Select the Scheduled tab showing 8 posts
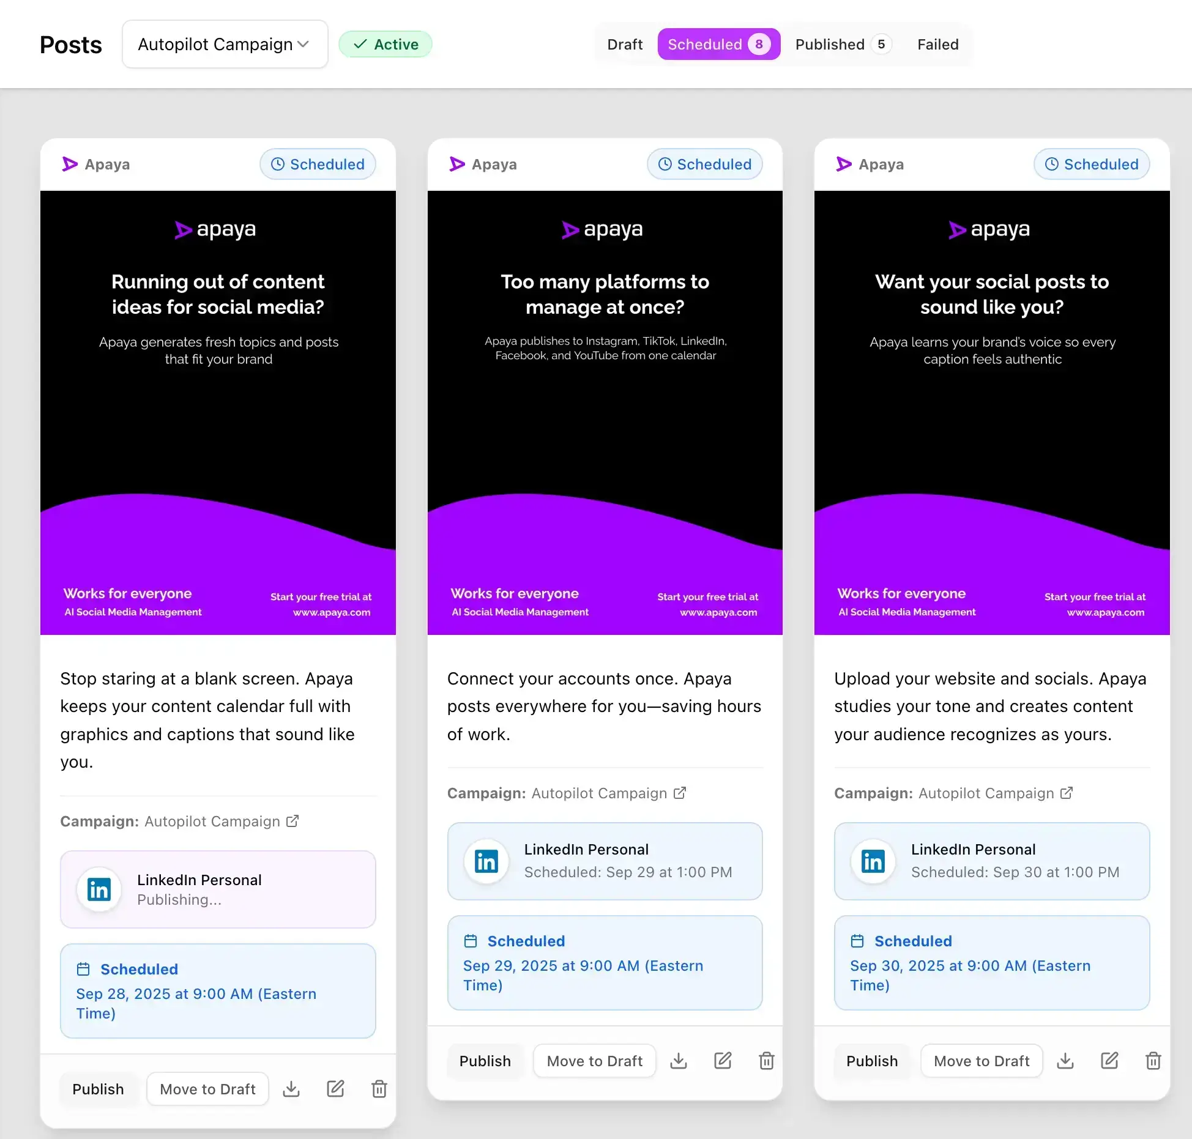 pos(719,43)
